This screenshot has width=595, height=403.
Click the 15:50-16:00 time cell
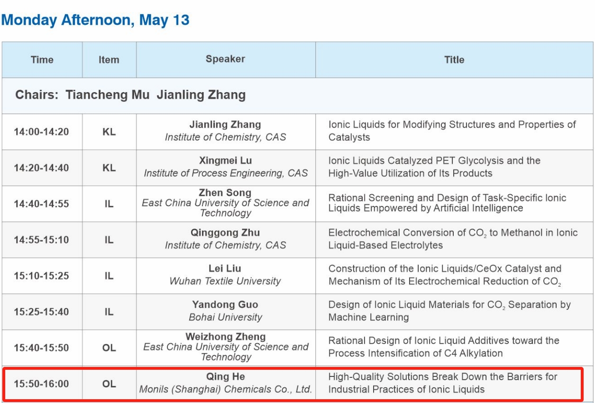click(x=41, y=384)
